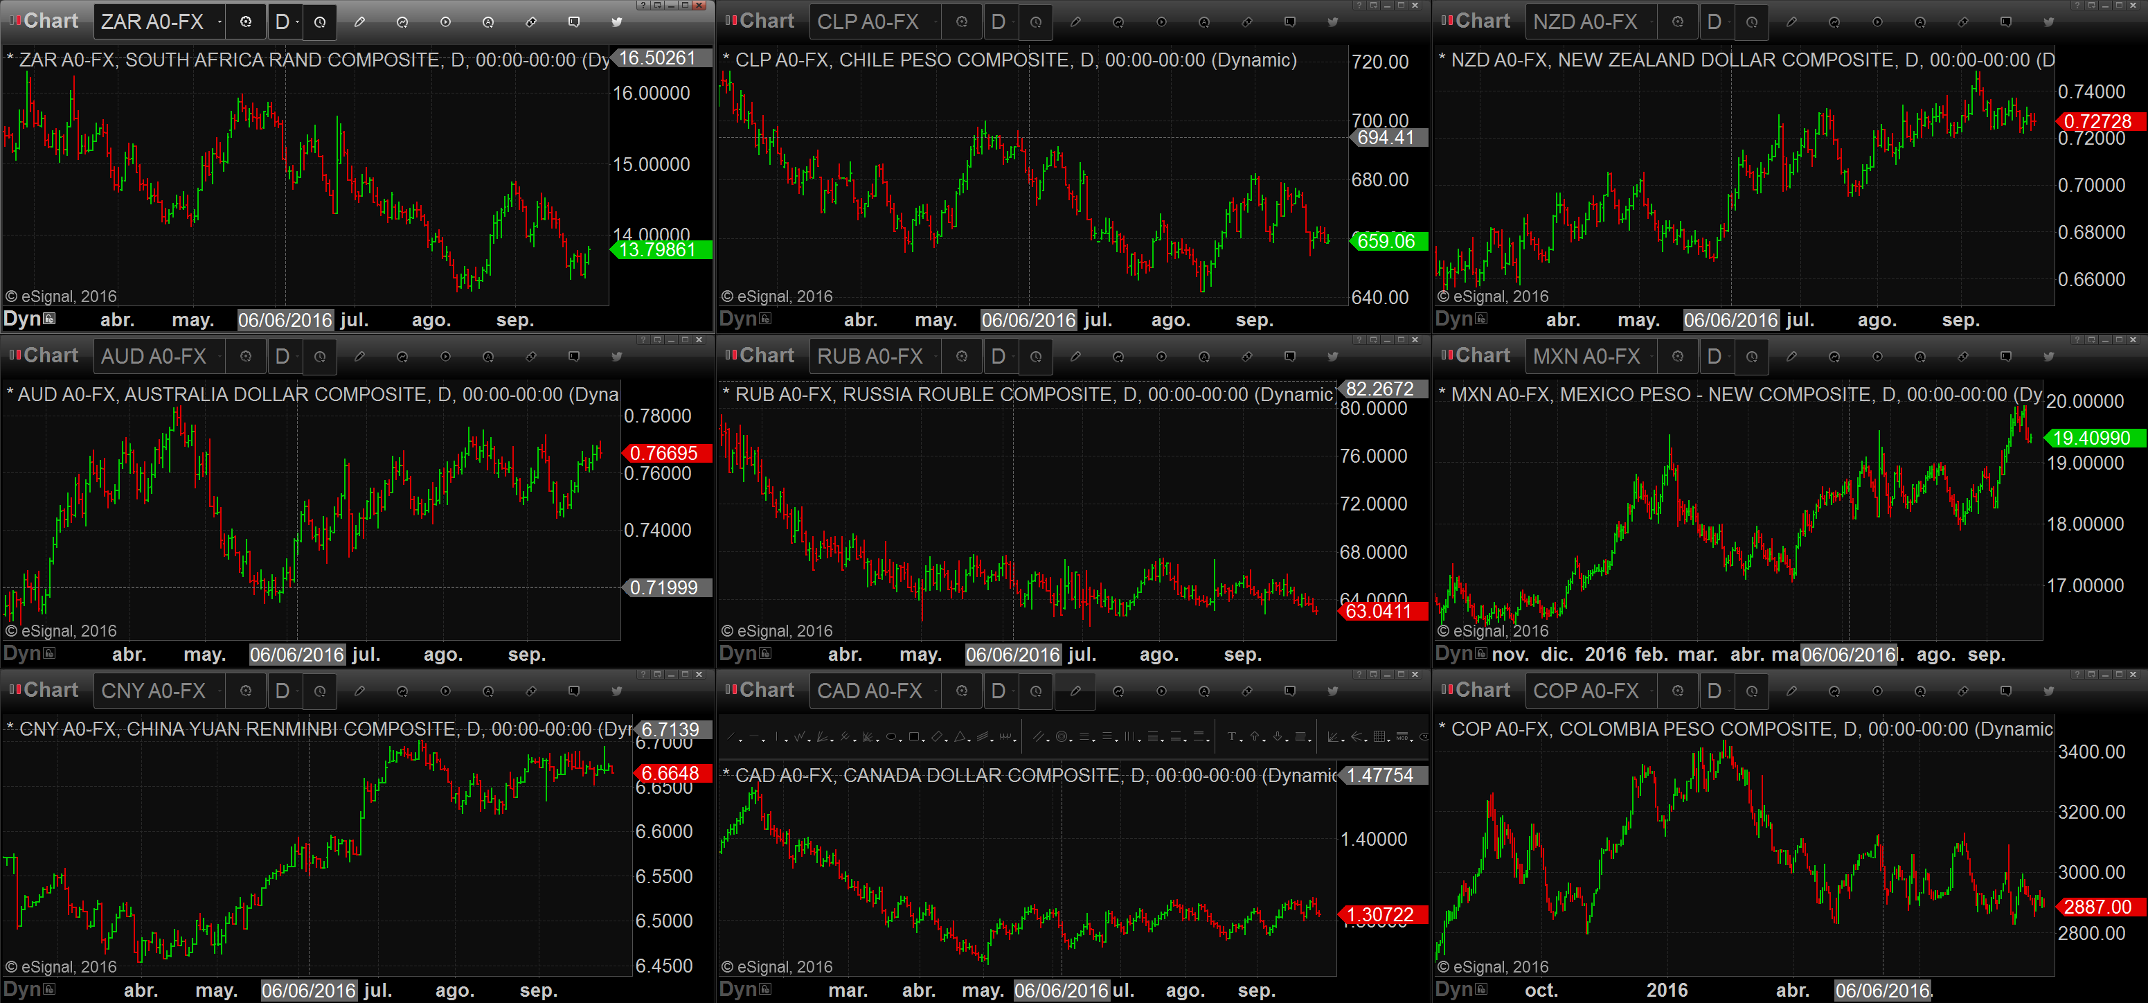Toggle Dyn mode in the ZAR chart
Screen dimensions: 2148x1003
(x=29, y=319)
